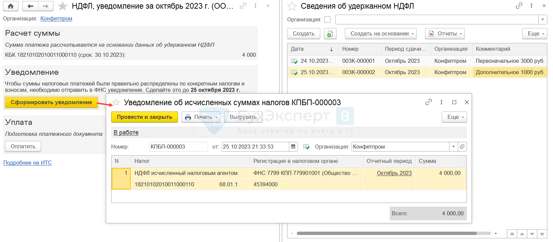Enable the Организация filter checkbox
The image size is (553, 242).
(328, 20)
